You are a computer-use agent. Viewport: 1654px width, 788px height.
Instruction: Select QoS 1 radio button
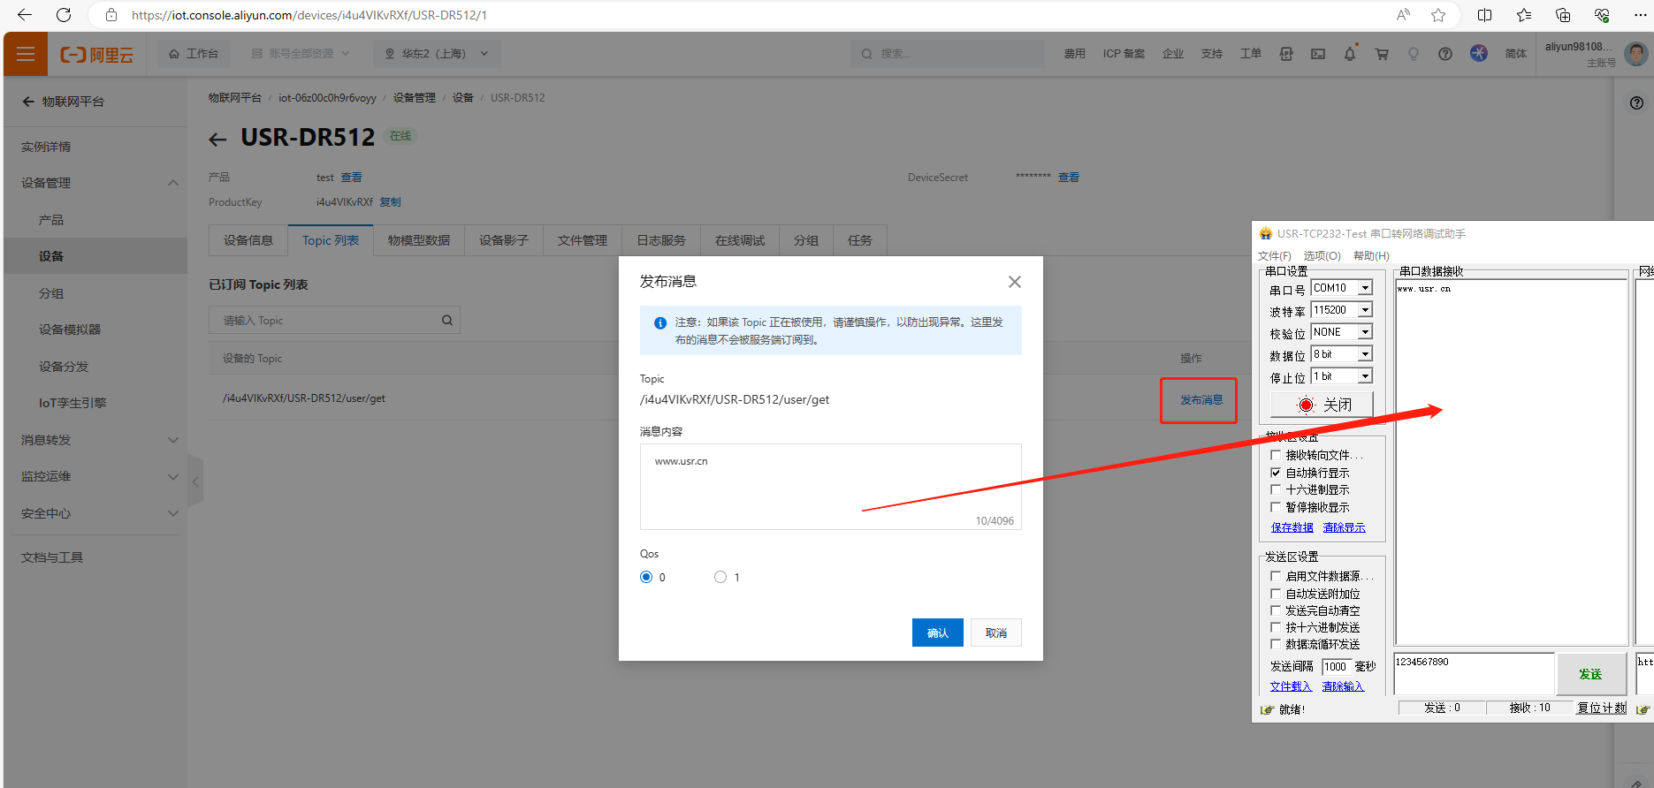pyautogui.click(x=720, y=577)
